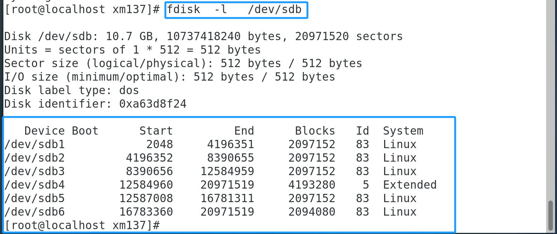Click the Extended system type text
557x234 pixels.
pos(410,185)
